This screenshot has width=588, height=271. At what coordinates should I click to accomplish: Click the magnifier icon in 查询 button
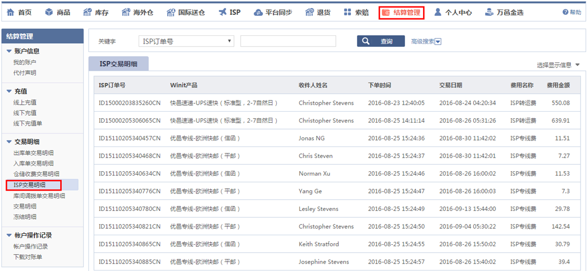[366, 41]
